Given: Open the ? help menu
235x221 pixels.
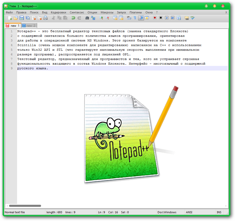Looking at the screenshot, I should 157,12.
